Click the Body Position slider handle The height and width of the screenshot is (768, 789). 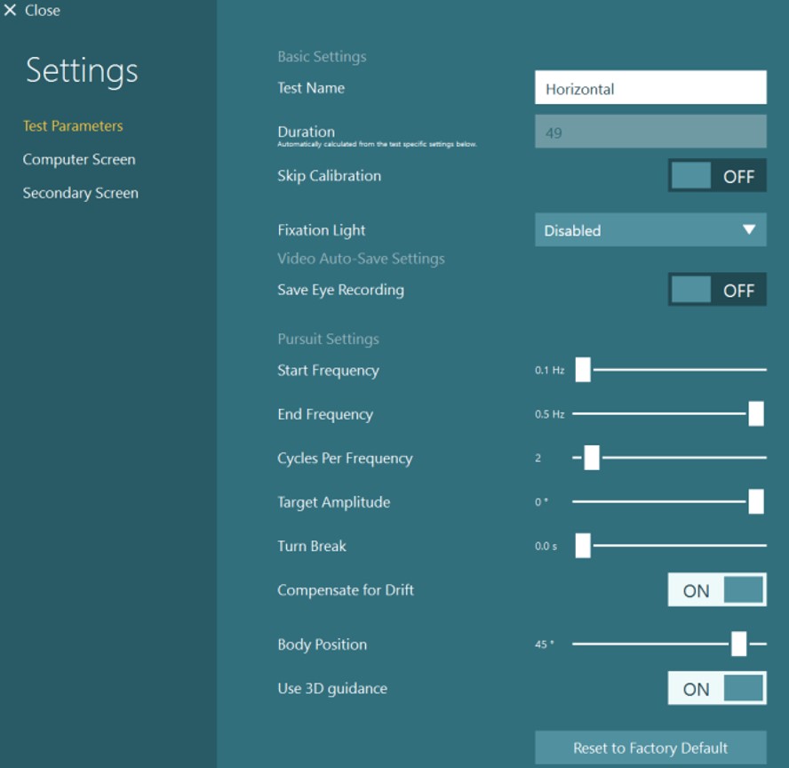[x=738, y=644]
